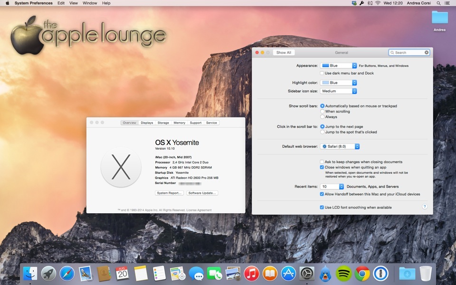Open Calendar icon showing 20 in Dock

pyautogui.click(x=122, y=274)
